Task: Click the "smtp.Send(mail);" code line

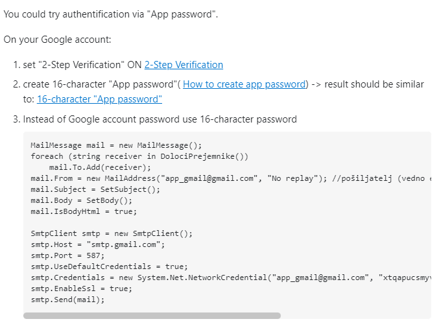Action: coord(67,300)
